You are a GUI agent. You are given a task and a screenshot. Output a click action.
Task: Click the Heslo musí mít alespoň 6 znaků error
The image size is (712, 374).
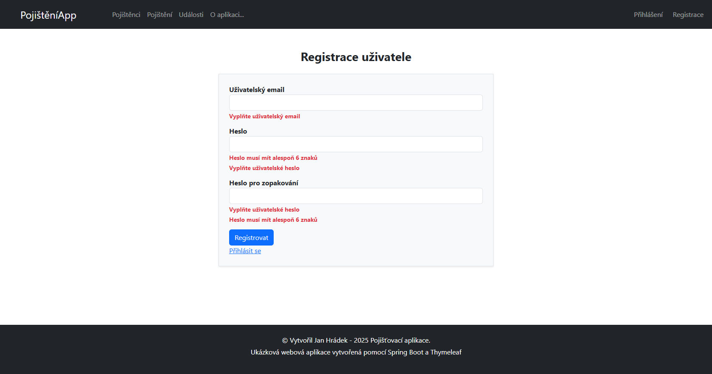point(273,157)
